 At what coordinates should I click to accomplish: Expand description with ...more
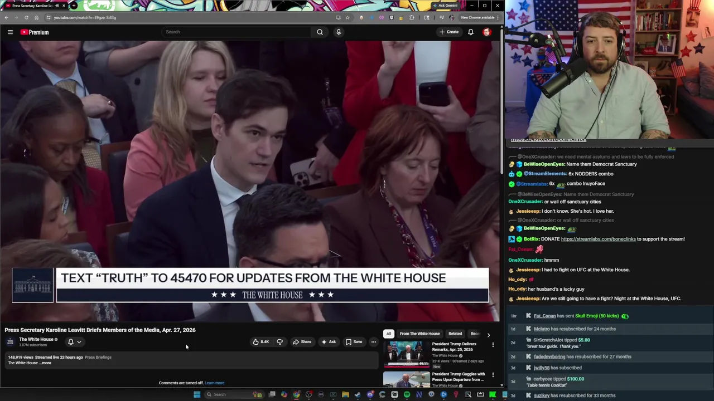[46, 363]
